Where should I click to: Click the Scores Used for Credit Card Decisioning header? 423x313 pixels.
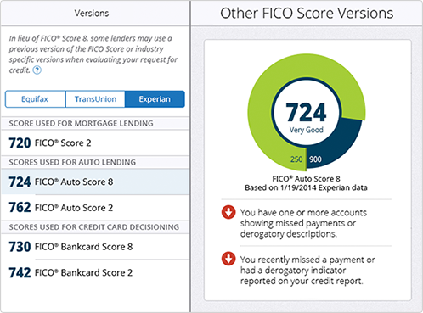tap(94, 227)
